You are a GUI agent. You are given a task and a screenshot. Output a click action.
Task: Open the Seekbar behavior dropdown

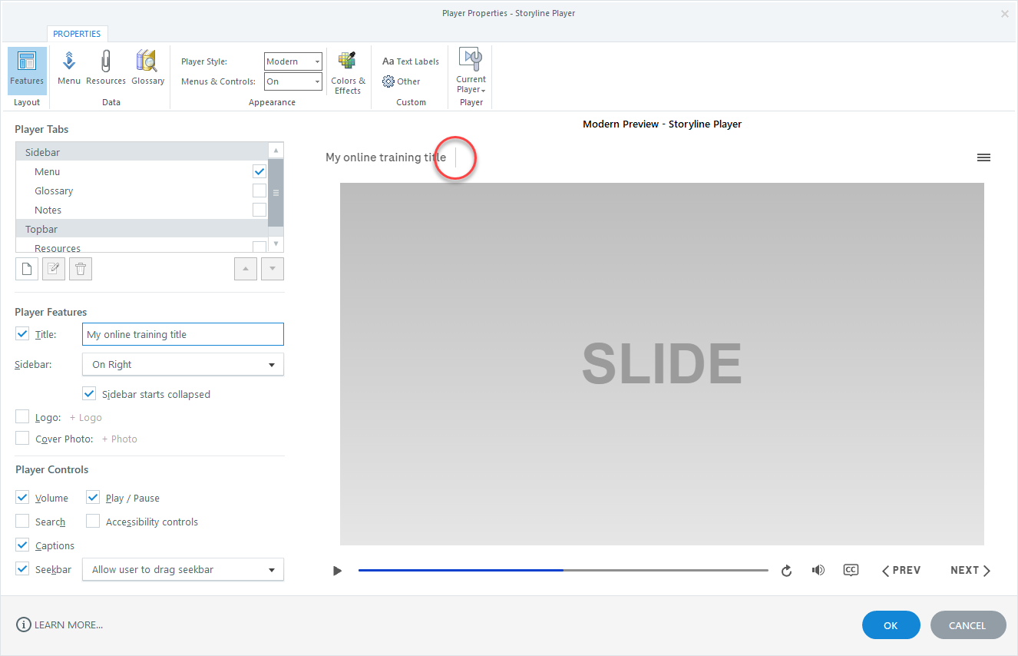(x=183, y=570)
